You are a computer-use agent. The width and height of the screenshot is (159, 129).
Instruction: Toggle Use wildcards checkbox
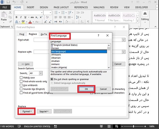click(x=21, y=85)
